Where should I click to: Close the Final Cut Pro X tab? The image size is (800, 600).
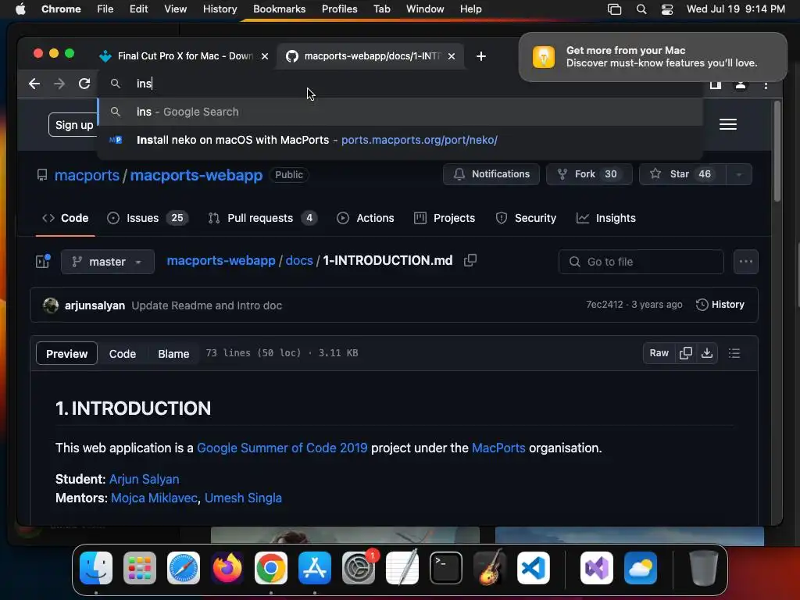click(x=265, y=56)
